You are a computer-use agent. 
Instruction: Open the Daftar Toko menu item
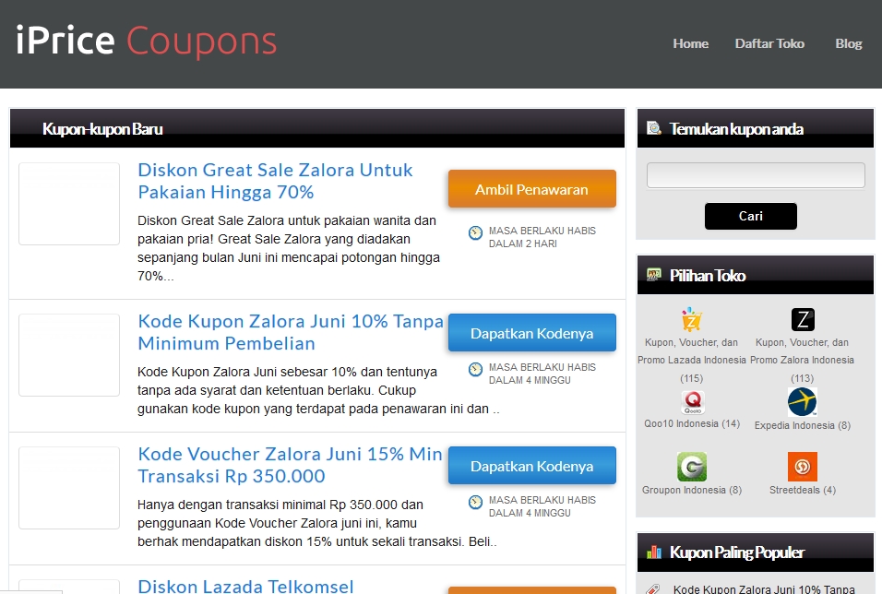pos(769,43)
